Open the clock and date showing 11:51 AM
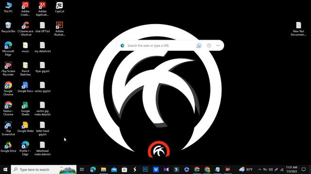This screenshot has width=311, height=174. click(292, 170)
